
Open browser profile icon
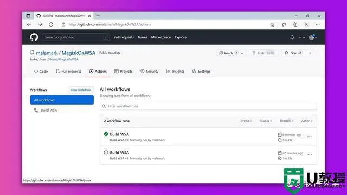[x=306, y=24]
